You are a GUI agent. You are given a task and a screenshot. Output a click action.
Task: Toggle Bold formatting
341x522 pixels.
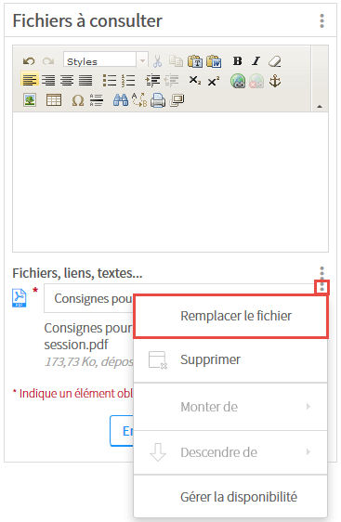click(x=238, y=61)
